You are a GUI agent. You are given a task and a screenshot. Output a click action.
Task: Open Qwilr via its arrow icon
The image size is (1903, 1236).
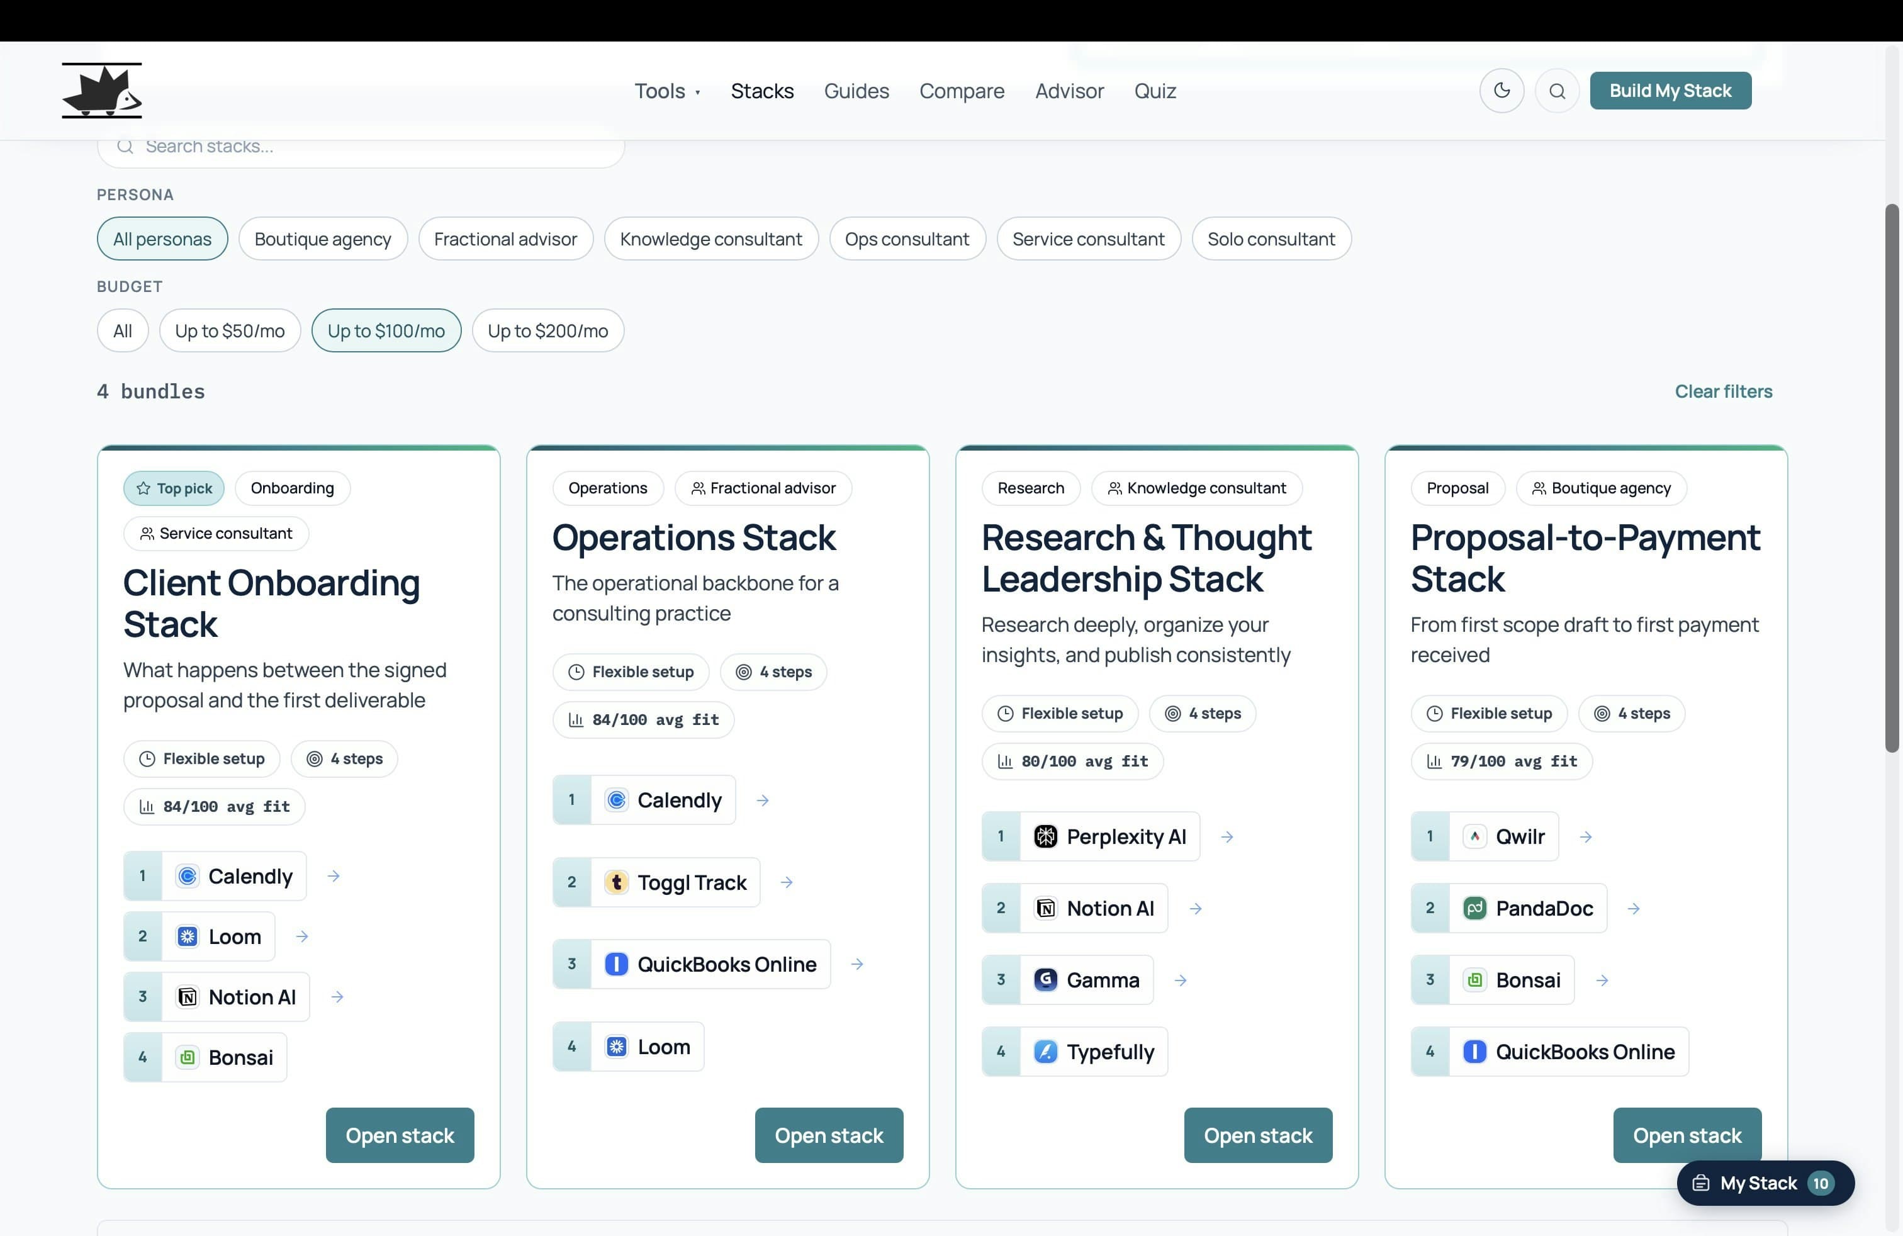click(x=1586, y=836)
